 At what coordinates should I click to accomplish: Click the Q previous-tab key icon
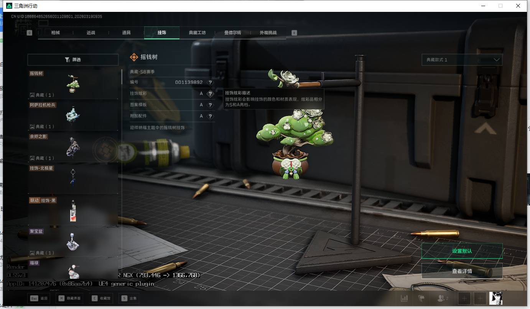[x=30, y=33]
